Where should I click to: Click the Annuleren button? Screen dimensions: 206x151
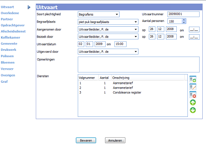point(115,140)
